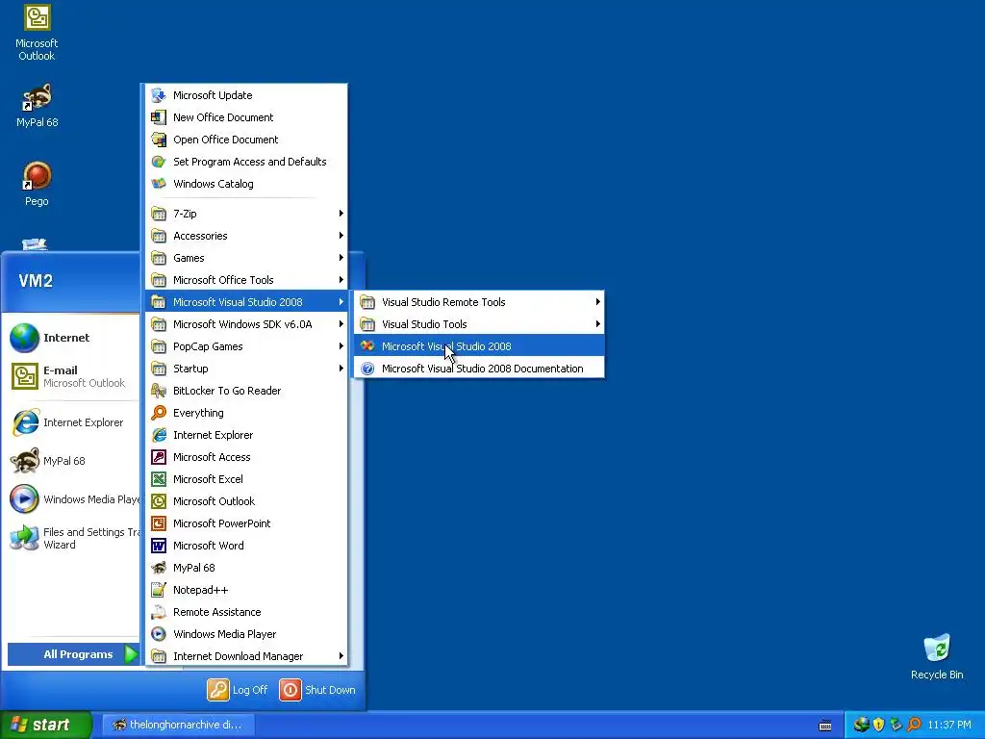Expand Visual Studio Tools submenu arrow
Viewport: 985px width, 739px height.
point(598,324)
